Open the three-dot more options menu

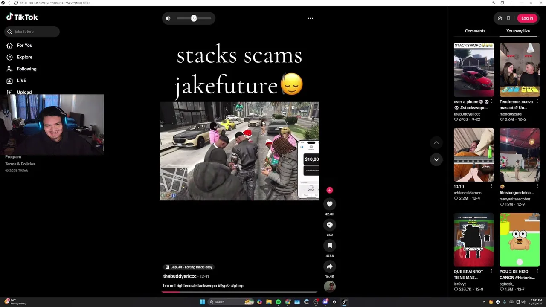(311, 18)
